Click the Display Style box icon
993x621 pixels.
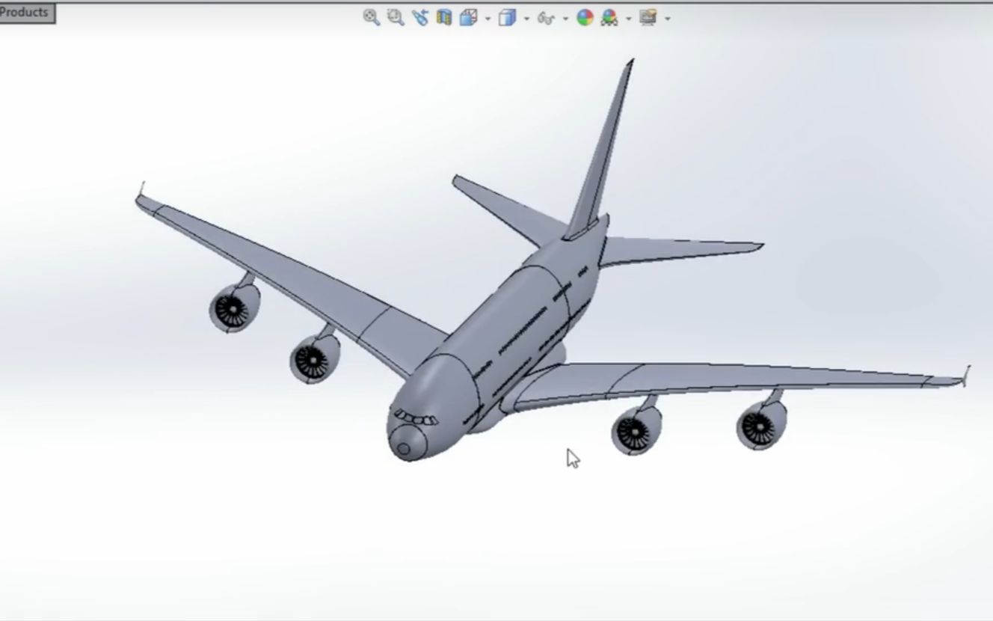pyautogui.click(x=507, y=17)
